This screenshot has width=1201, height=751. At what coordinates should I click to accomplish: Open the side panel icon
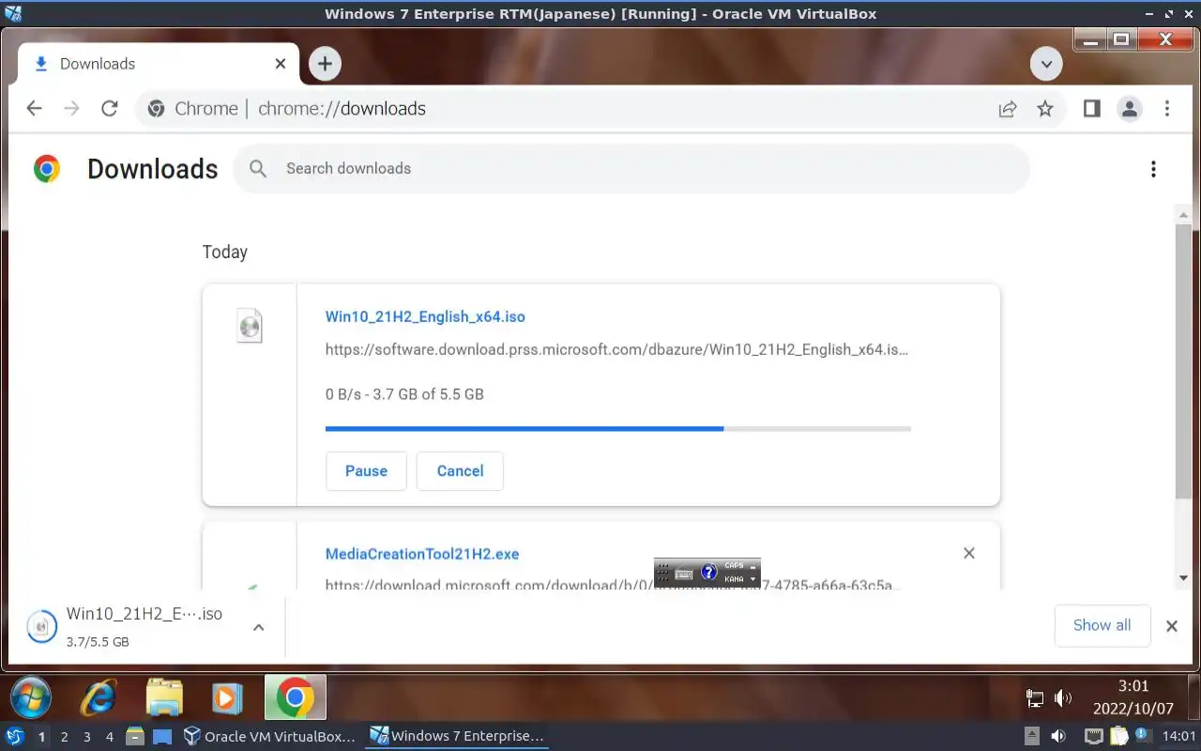1091,109
